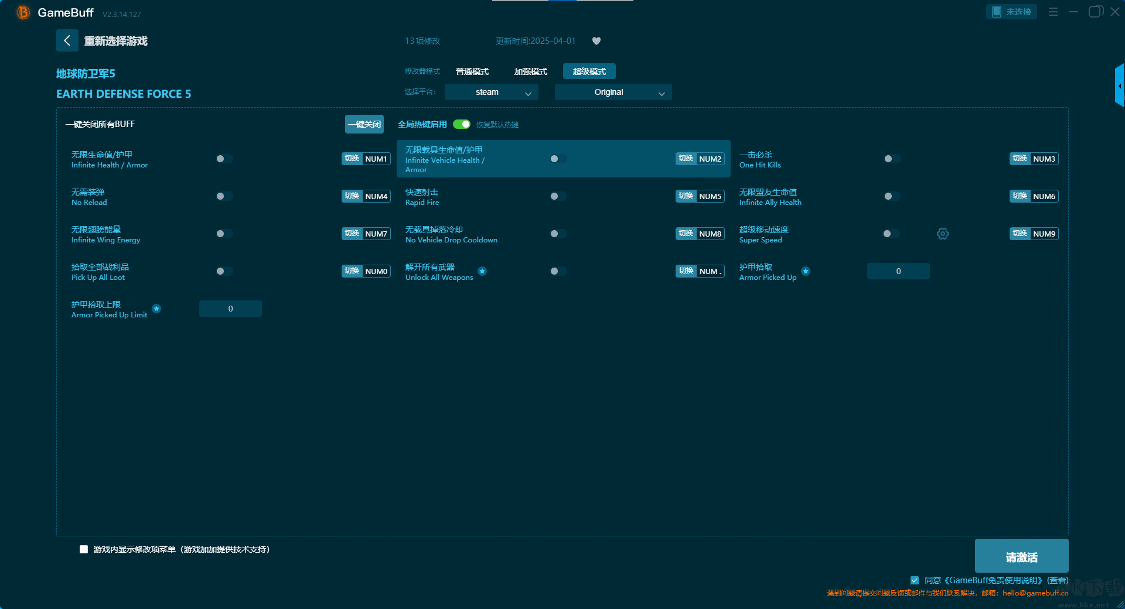The width and height of the screenshot is (1125, 609).
Task: Open Super Speed gear settings
Action: pyautogui.click(x=942, y=234)
